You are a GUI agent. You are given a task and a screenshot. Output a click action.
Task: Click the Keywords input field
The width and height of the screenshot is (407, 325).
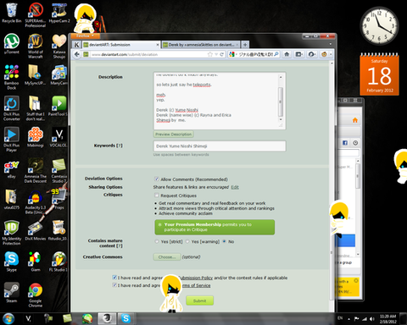click(x=220, y=146)
